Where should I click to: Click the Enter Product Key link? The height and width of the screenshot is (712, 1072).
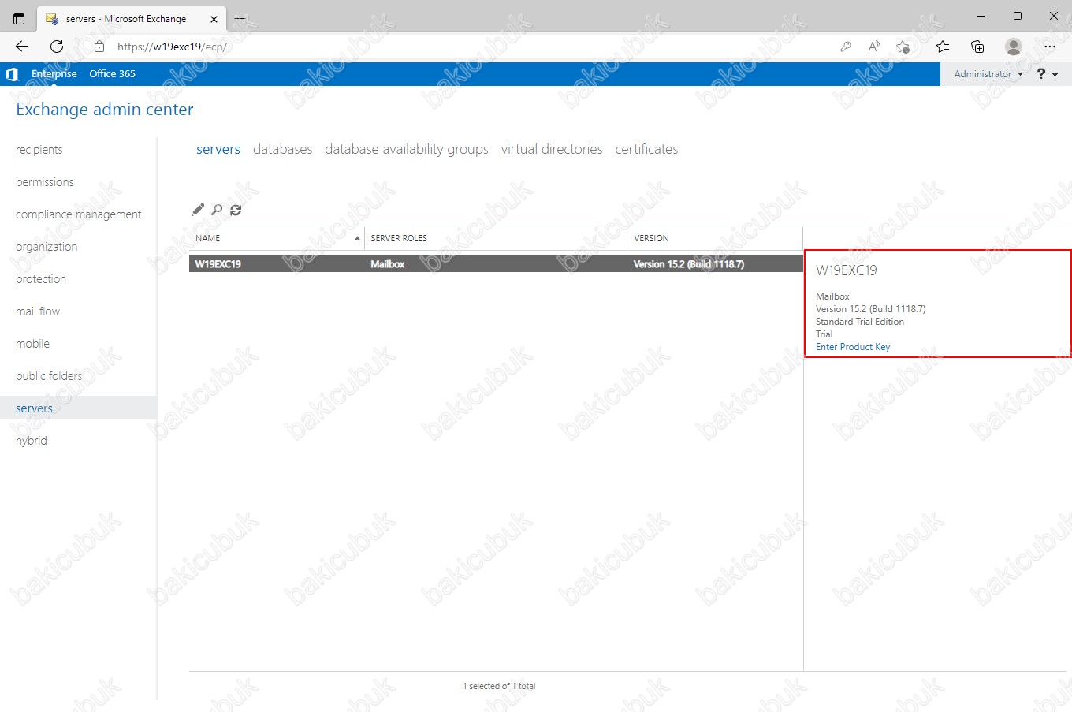[853, 347]
